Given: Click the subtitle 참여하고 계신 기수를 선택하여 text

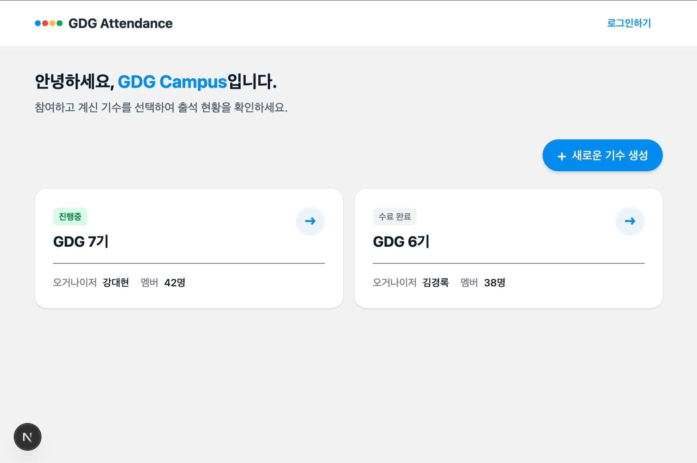Looking at the screenshot, I should (105, 107).
